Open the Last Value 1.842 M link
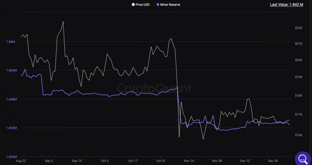Screen dimensions: 312x165 286,5
